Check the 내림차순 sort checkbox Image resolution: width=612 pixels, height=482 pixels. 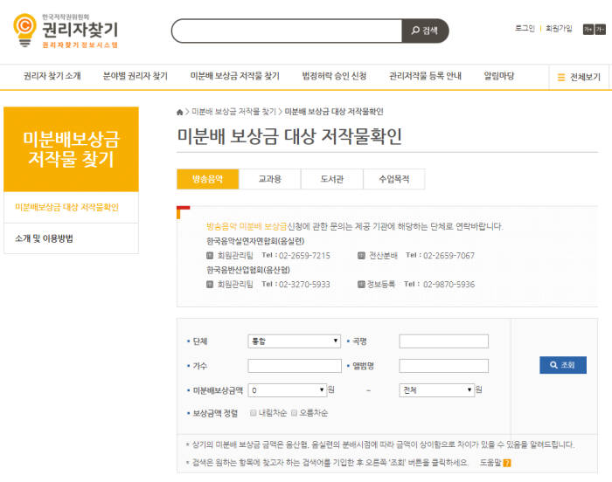tap(253, 413)
